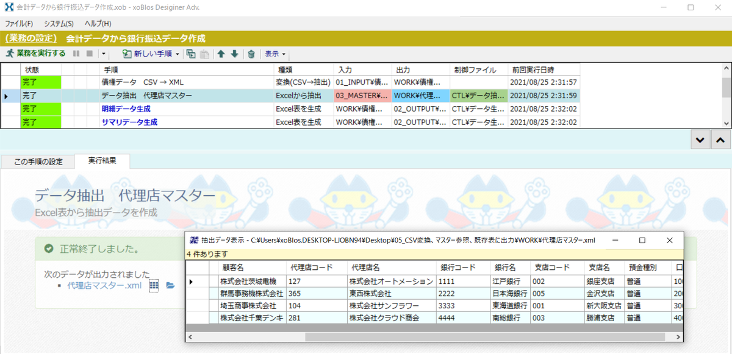Pause the running process
The height and width of the screenshot is (354, 732).
tap(75, 54)
